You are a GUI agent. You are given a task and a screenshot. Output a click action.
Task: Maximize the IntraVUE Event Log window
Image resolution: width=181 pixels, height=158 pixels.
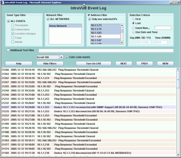[x=174, y=2]
